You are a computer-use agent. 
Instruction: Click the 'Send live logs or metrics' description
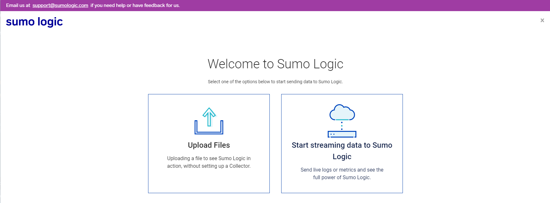click(x=342, y=173)
